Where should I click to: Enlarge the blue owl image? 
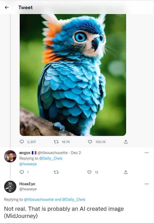(x=73, y=74)
